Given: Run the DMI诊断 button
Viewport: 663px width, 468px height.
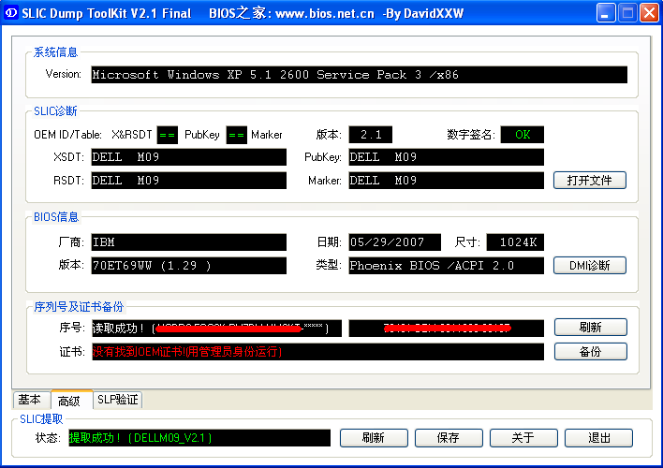Looking at the screenshot, I should (x=589, y=266).
